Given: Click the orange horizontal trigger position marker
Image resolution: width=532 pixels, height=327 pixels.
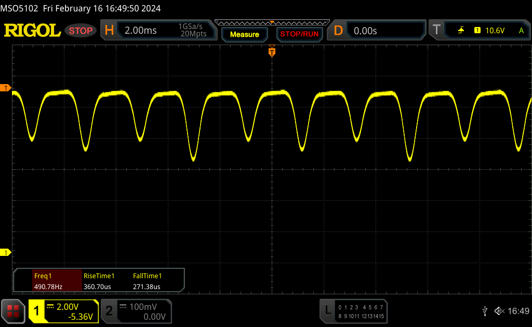Looking at the screenshot, I should (272, 51).
